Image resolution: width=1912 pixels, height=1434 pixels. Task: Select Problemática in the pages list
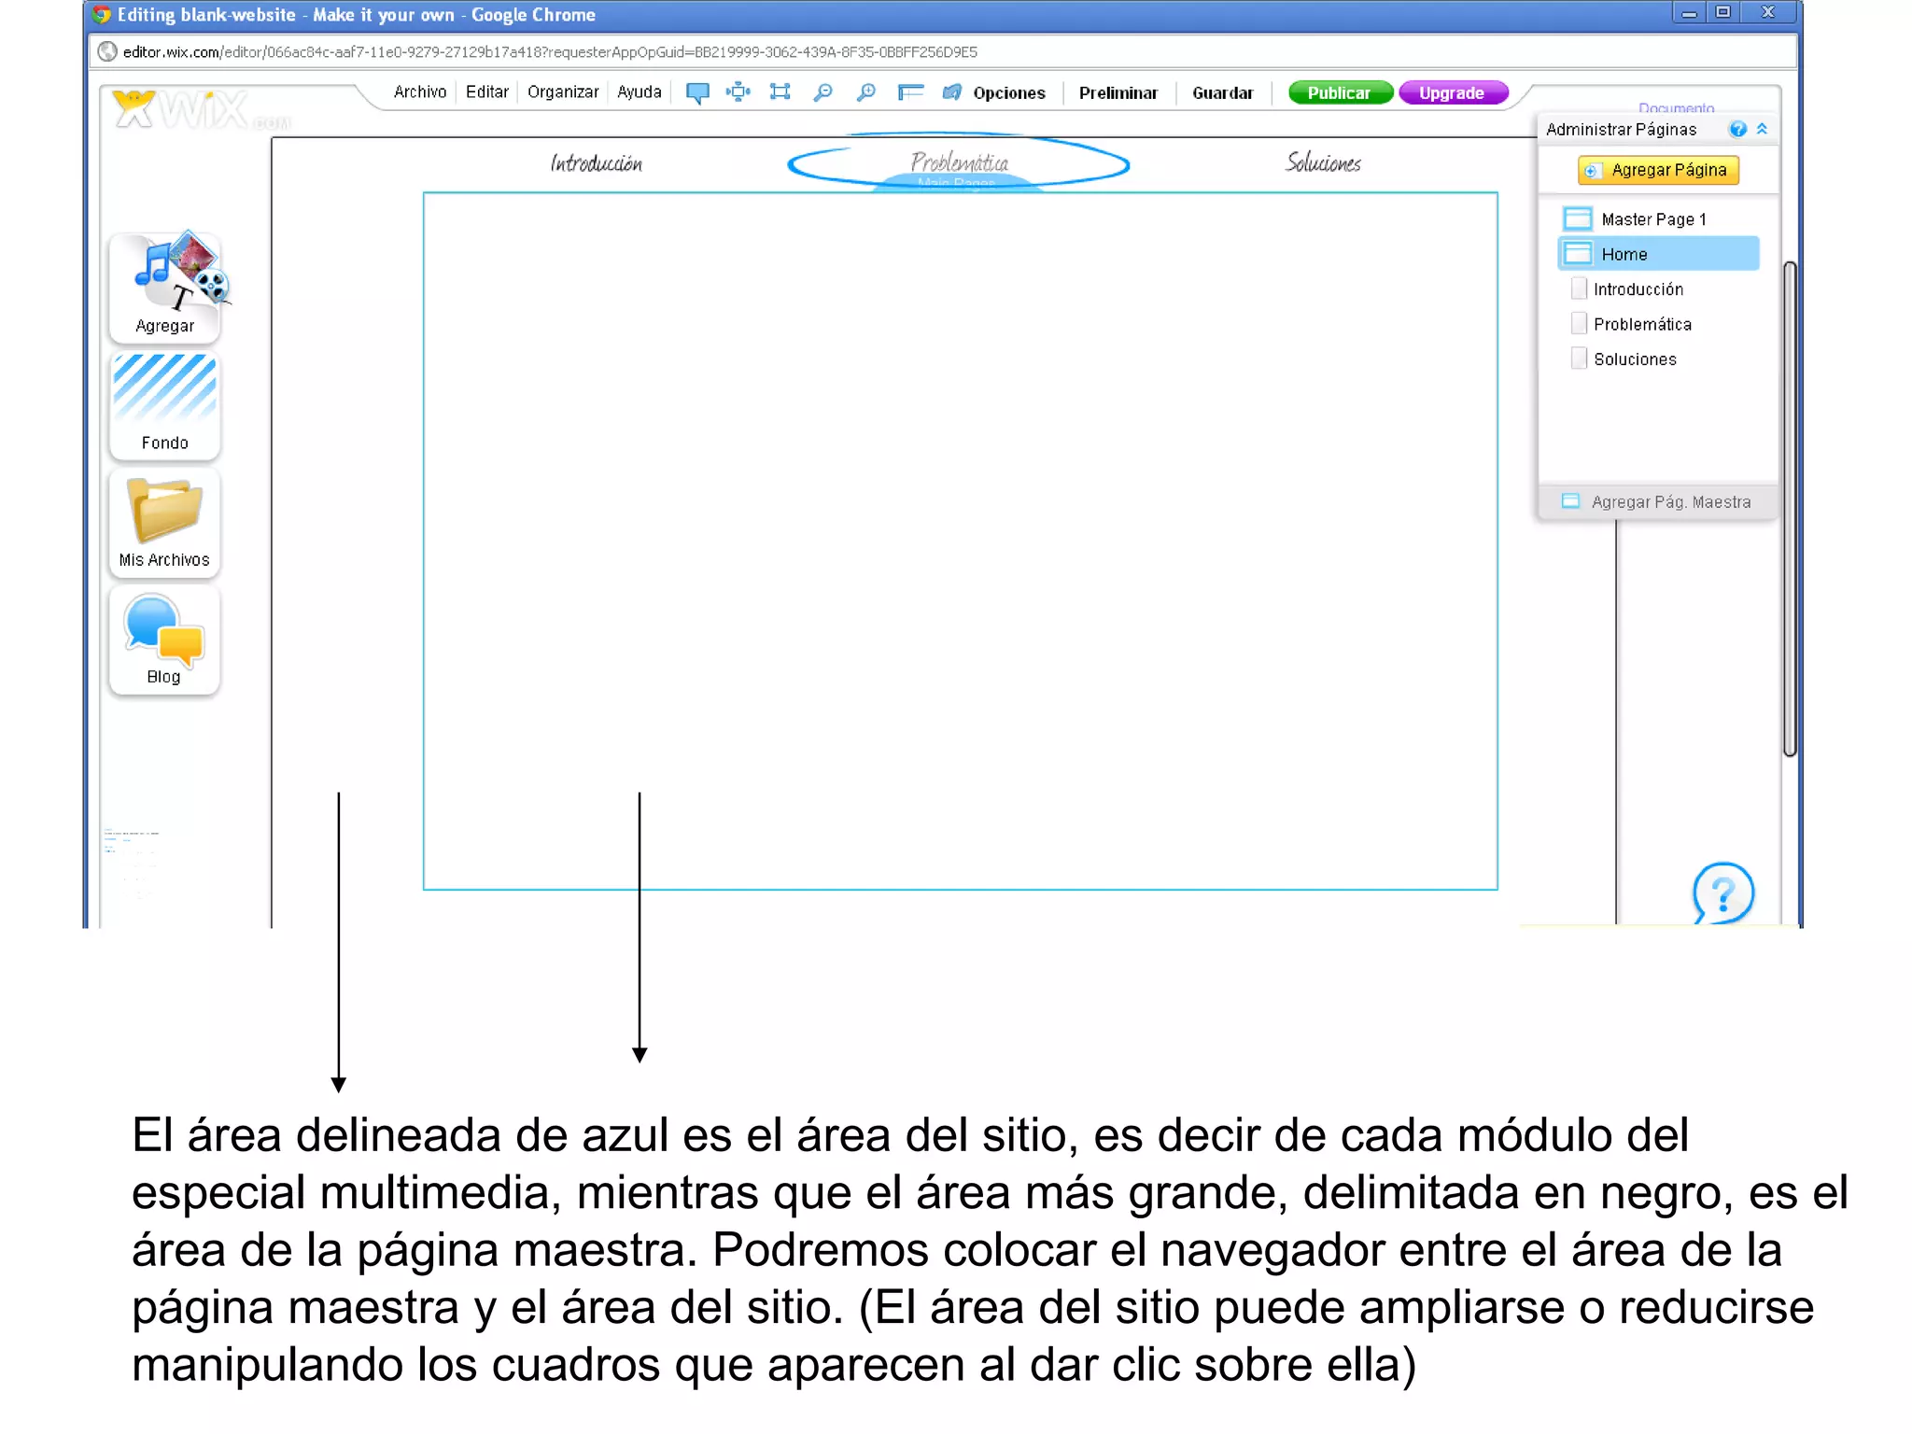[x=1642, y=324]
